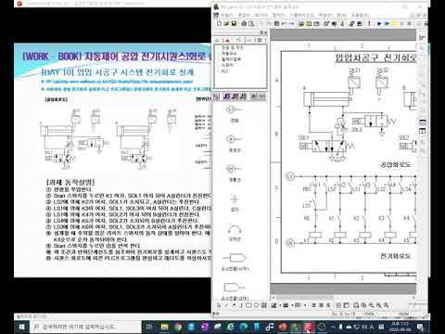Click the Save floppy disk icon

[234, 23]
